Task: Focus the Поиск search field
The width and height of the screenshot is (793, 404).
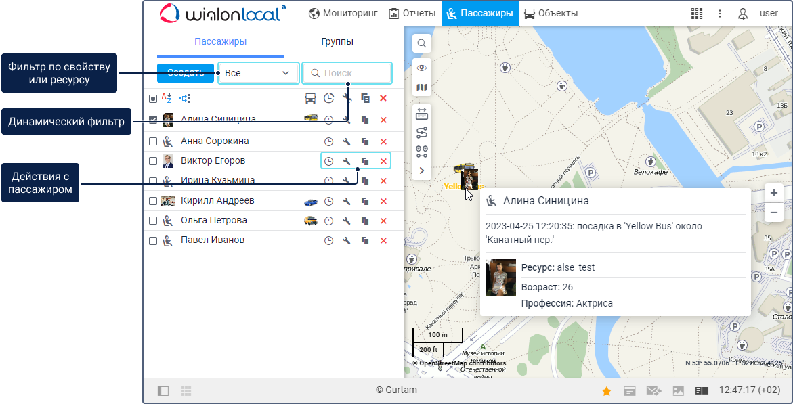Action: point(347,73)
